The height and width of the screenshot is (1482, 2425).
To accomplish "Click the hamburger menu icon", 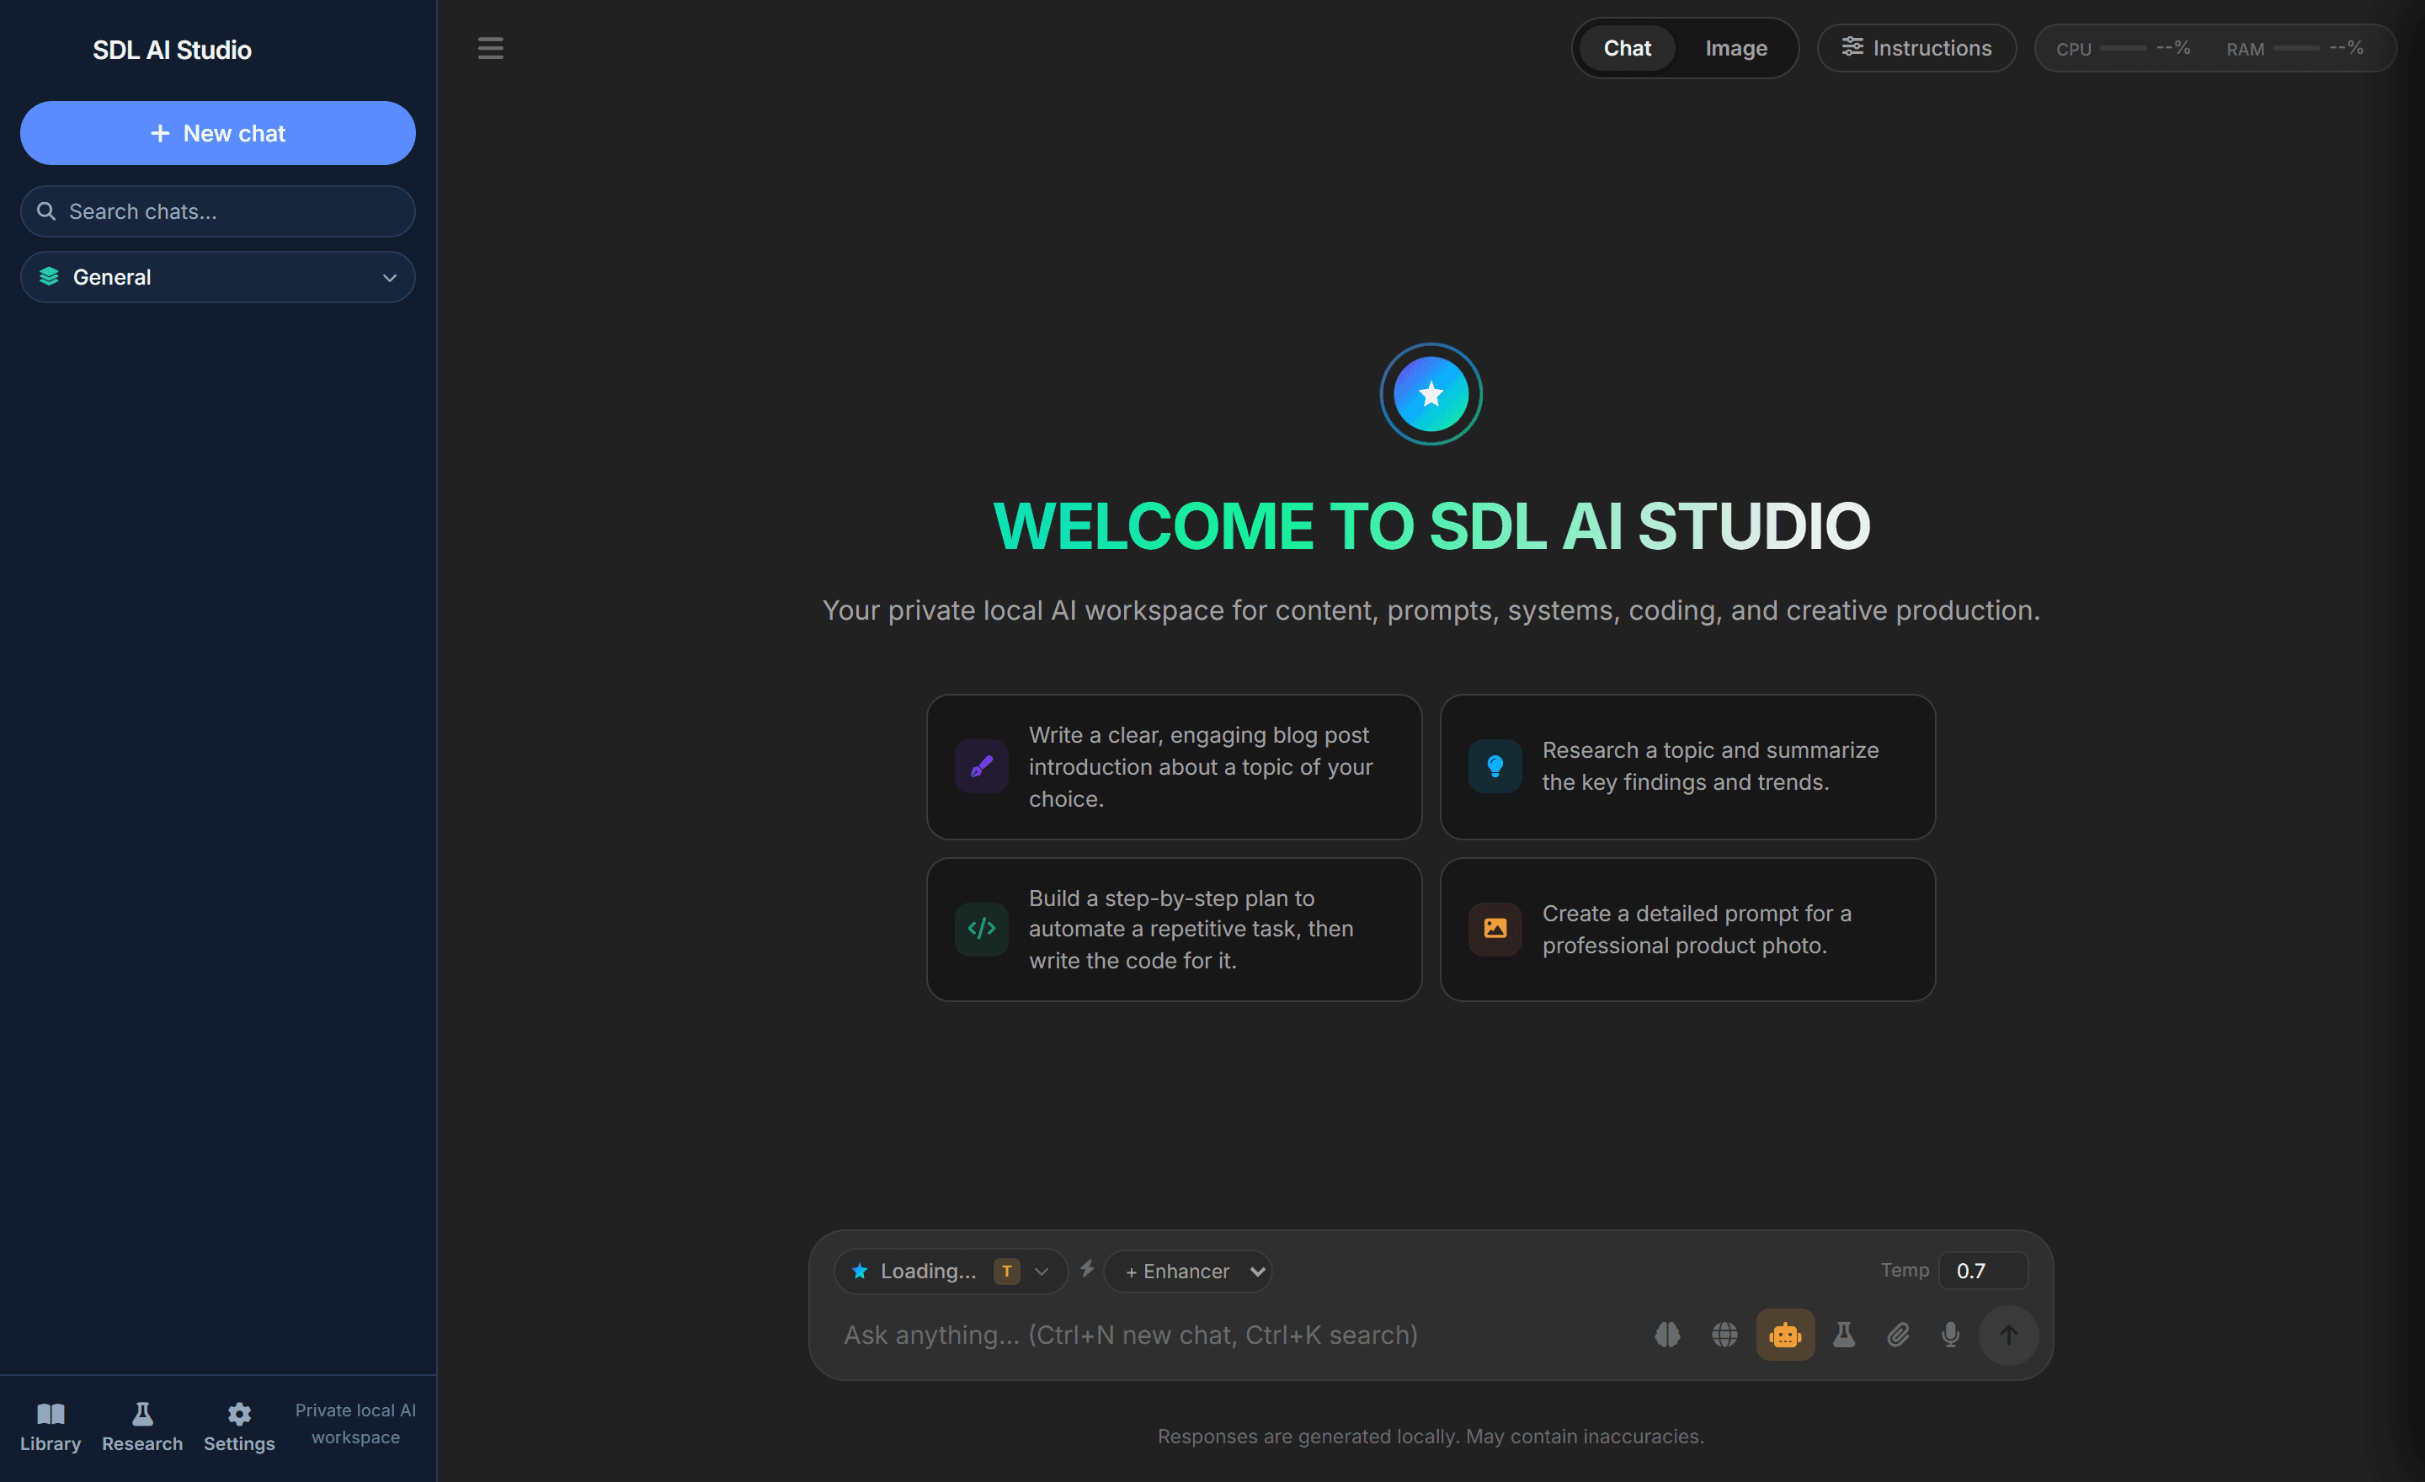I will coord(490,48).
